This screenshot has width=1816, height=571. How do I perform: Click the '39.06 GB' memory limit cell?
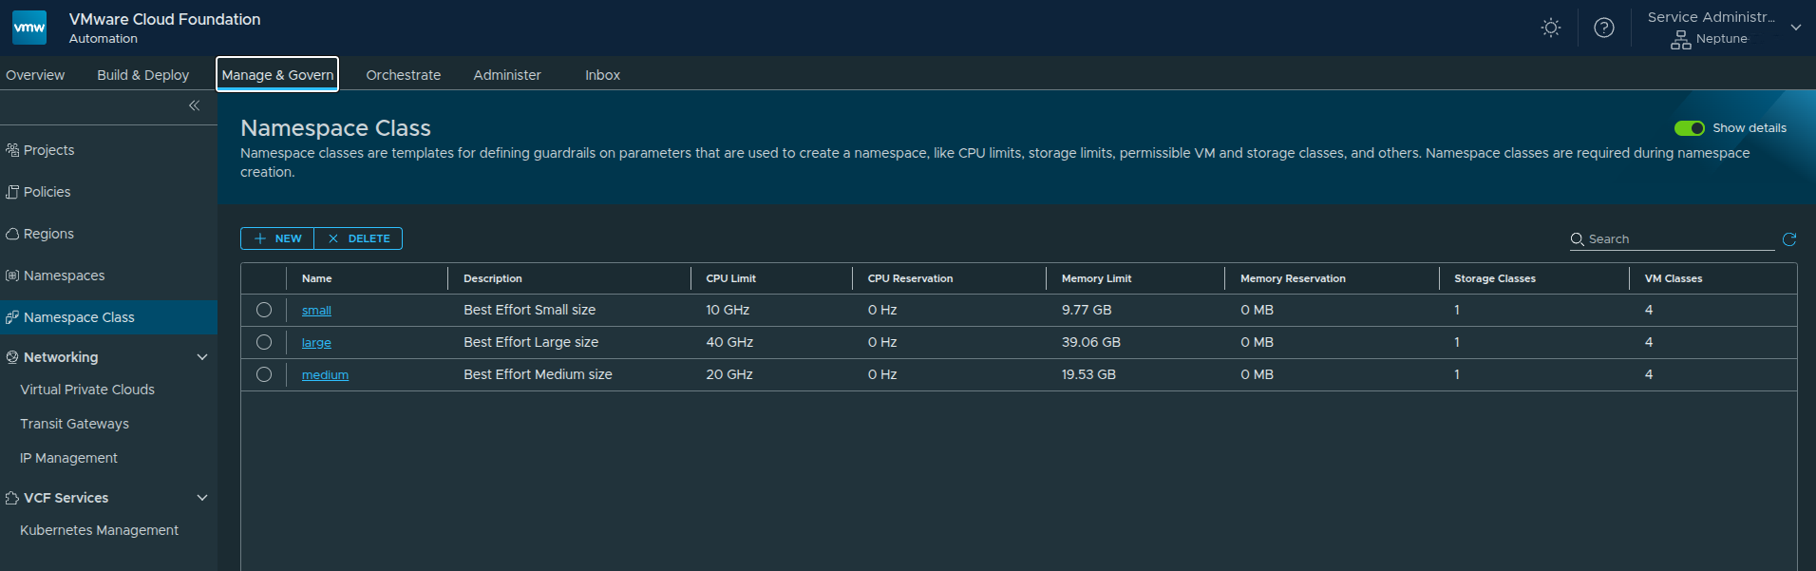click(x=1091, y=342)
